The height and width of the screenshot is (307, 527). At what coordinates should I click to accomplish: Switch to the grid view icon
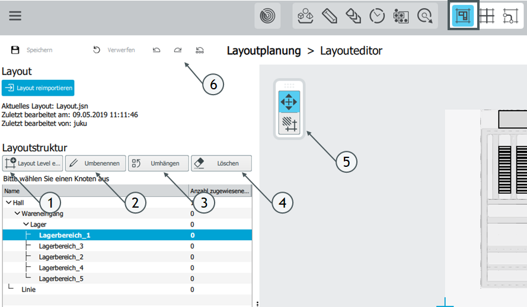[487, 16]
